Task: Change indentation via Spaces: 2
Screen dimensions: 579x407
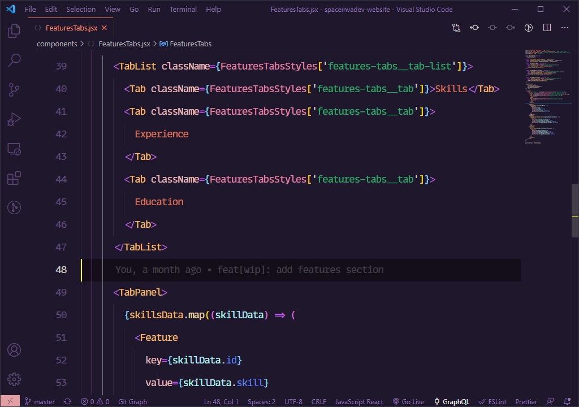Action: [x=261, y=401]
